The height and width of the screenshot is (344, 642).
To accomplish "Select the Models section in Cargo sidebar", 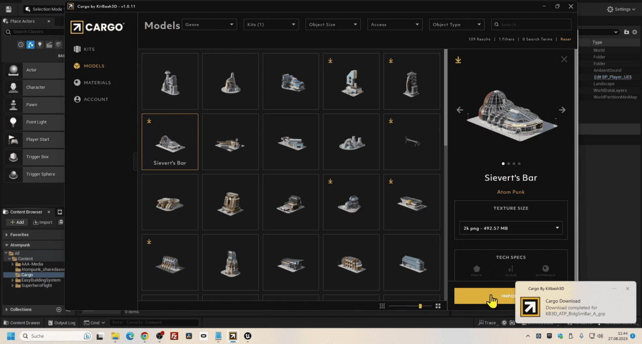I will [89, 66].
